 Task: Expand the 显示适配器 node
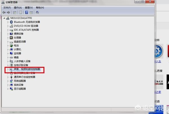(8, 89)
